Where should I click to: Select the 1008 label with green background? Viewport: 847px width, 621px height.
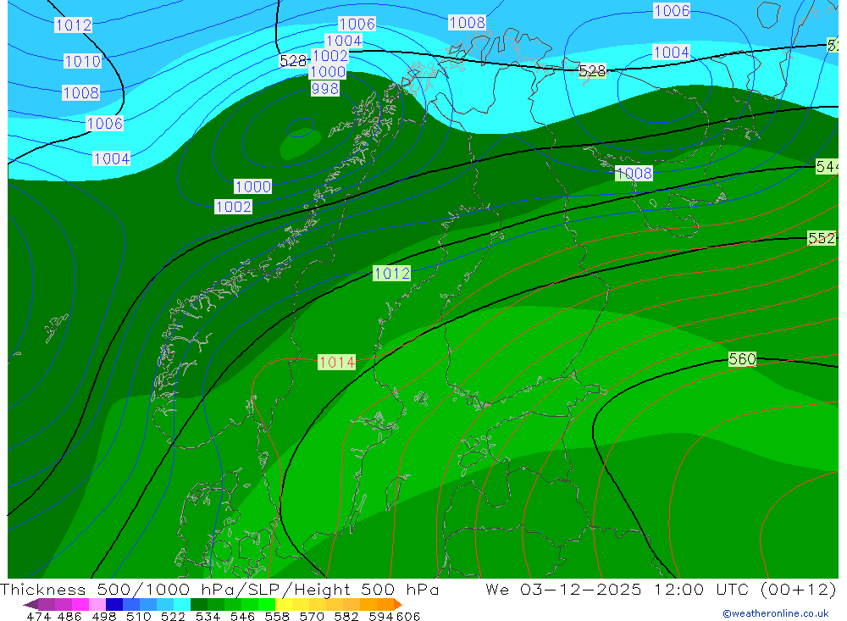[x=634, y=173]
